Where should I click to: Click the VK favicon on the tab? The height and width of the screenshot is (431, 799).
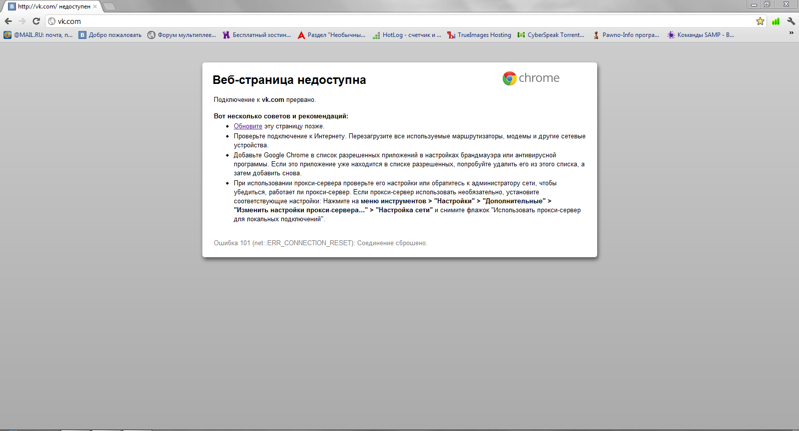[x=12, y=6]
